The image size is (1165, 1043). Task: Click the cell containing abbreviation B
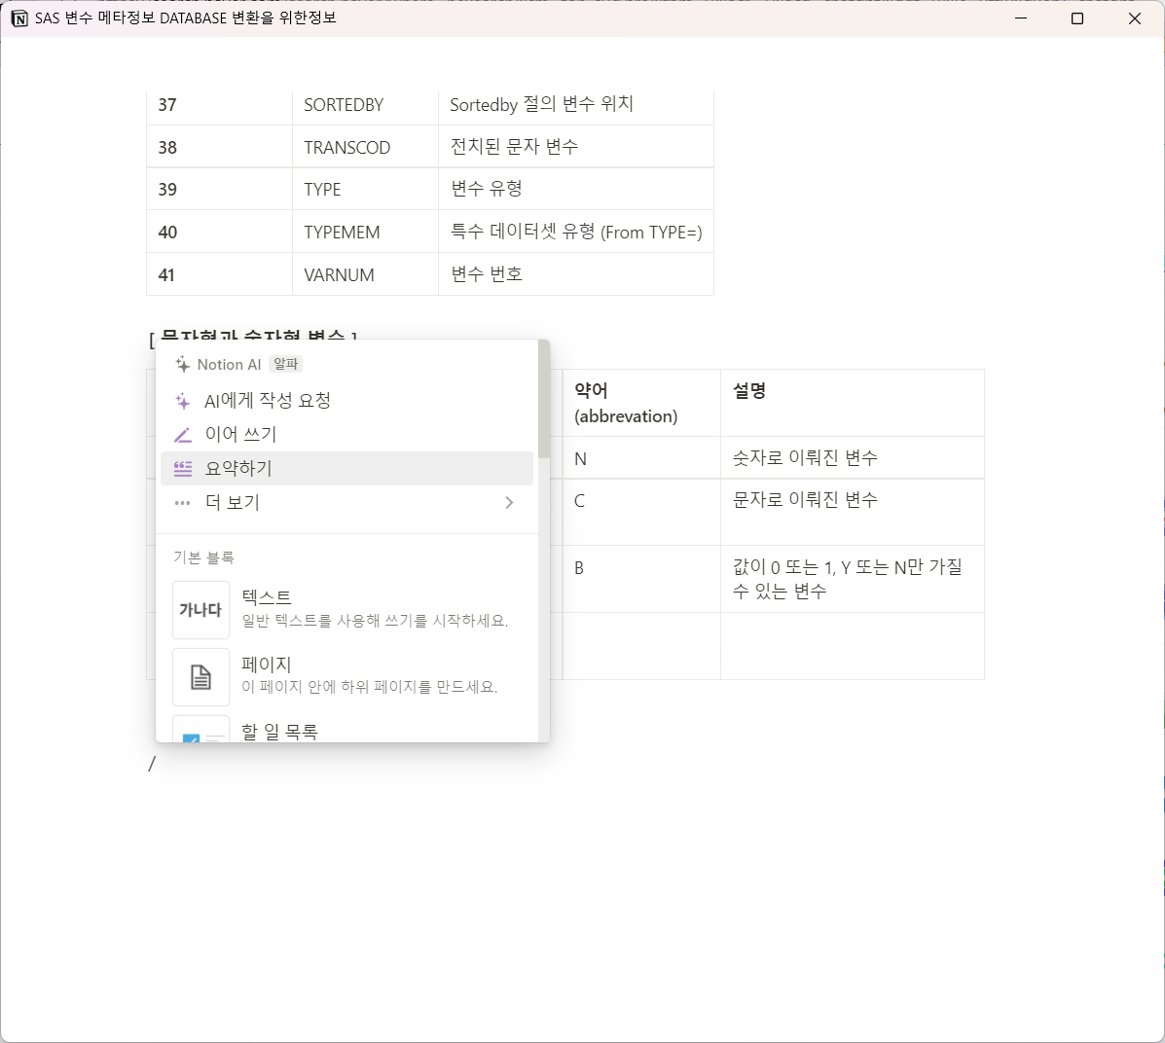[641, 580]
